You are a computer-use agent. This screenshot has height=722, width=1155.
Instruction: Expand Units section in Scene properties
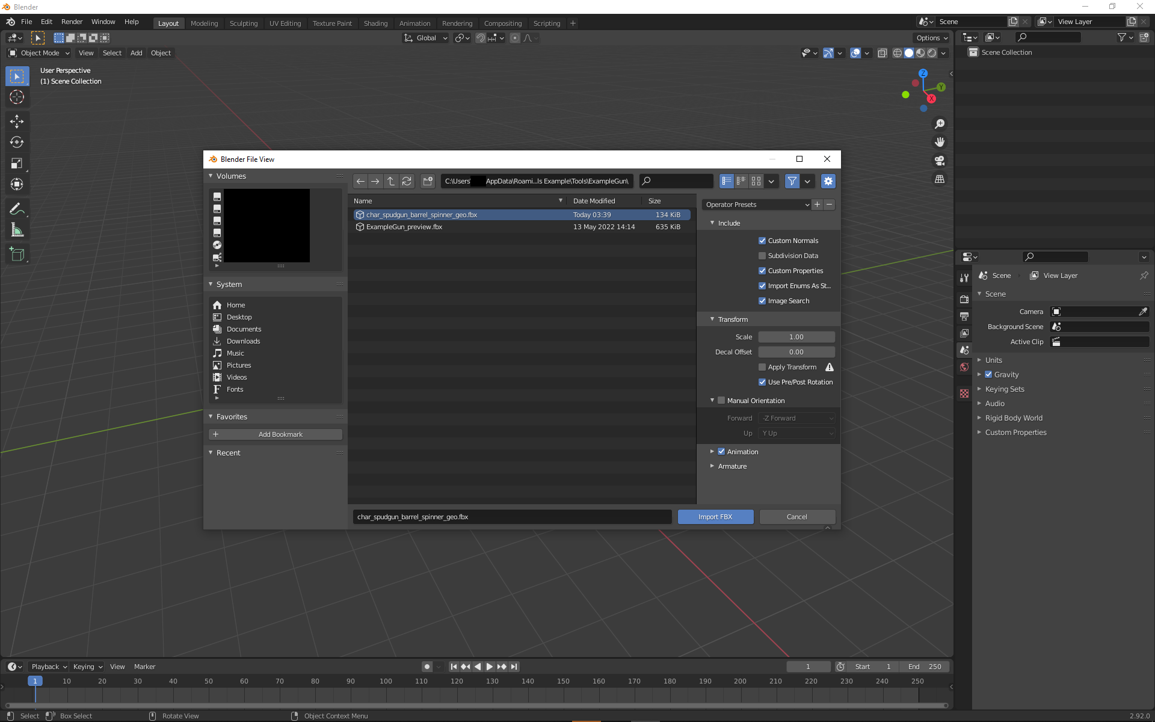(x=993, y=360)
